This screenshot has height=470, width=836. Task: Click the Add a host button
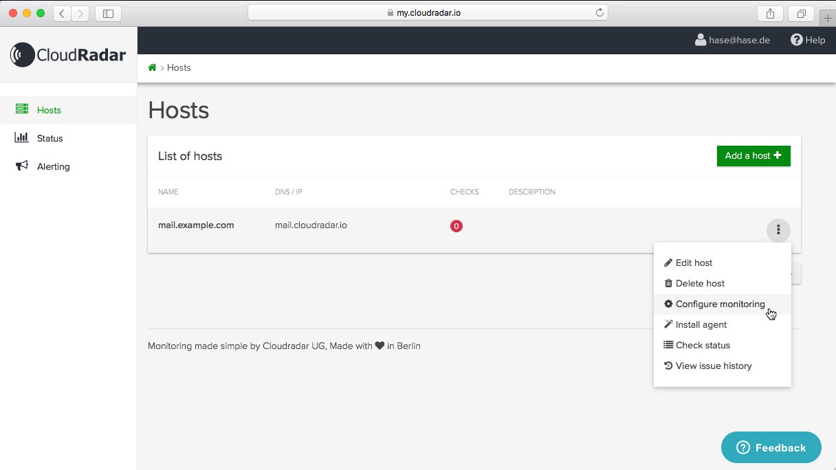tap(753, 156)
